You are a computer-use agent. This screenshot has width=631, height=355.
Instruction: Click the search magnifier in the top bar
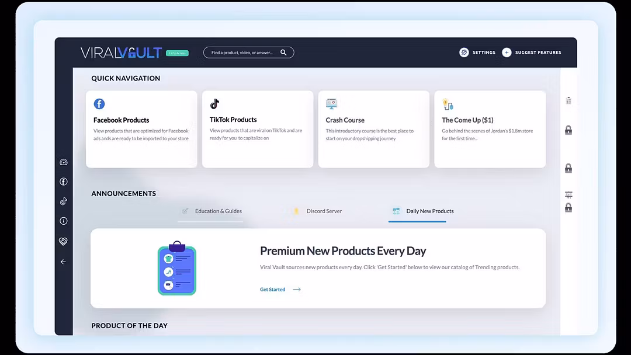(283, 52)
